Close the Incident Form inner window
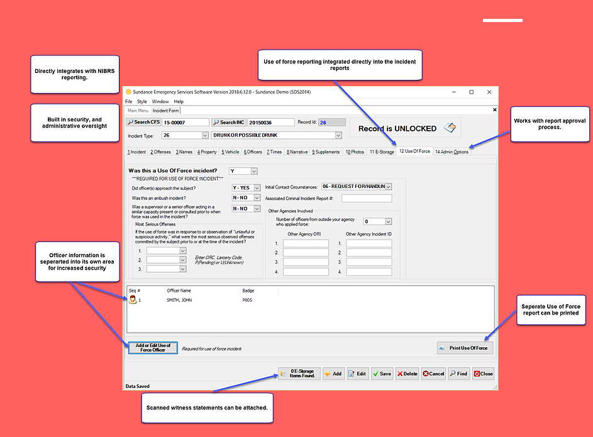Image resolution: width=593 pixels, height=437 pixels. [x=495, y=109]
